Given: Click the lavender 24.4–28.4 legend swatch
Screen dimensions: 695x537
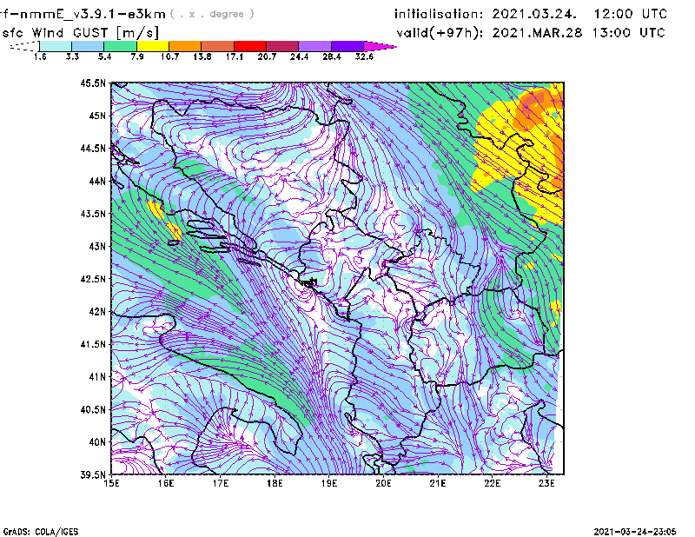Looking at the screenshot, I should (314, 46).
